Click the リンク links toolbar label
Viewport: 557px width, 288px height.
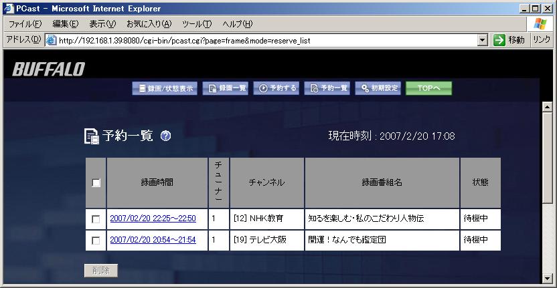click(x=542, y=40)
